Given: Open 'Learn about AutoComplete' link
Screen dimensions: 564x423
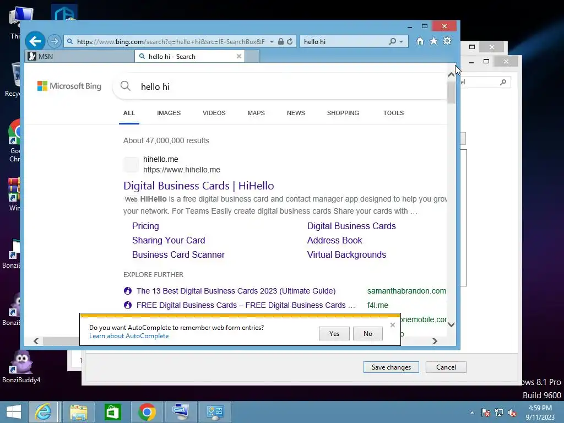Looking at the screenshot, I should coord(129,336).
